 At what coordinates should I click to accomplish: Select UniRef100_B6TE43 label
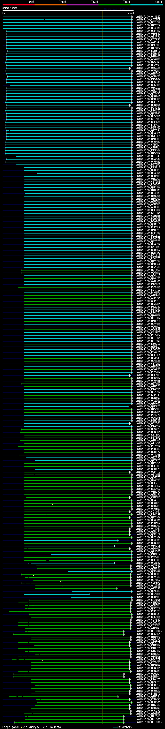[x=148, y=156]
